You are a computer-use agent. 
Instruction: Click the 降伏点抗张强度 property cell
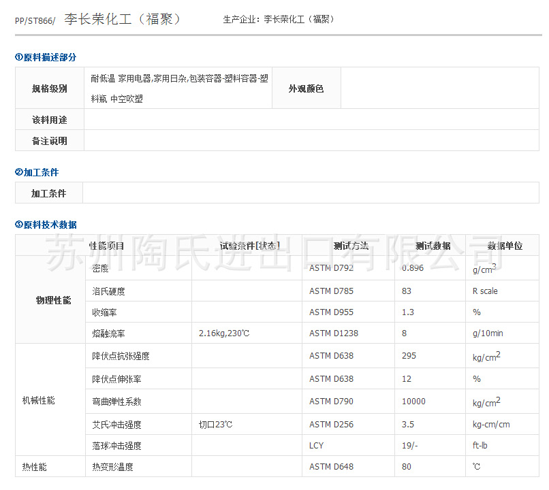(x=139, y=356)
